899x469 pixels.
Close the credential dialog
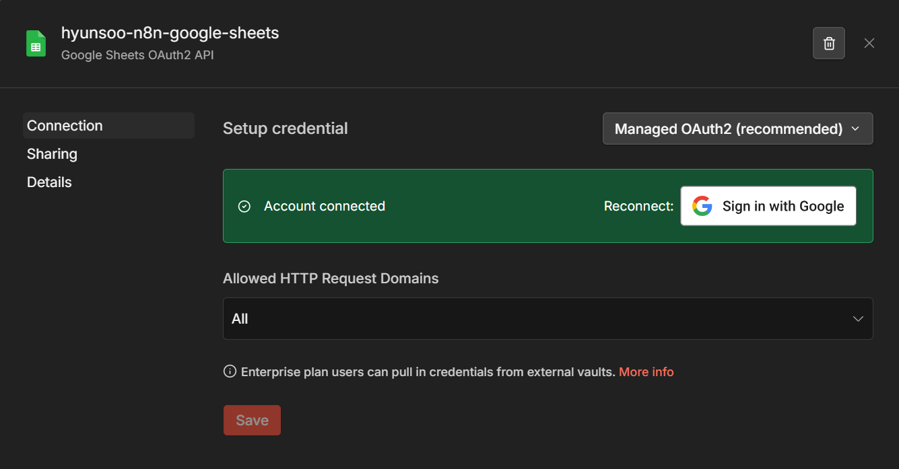(x=869, y=43)
